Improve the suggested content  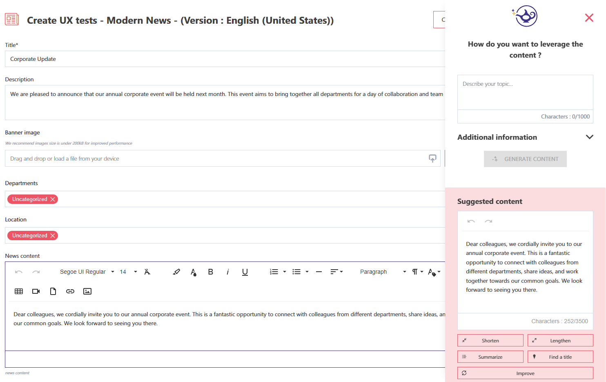[x=525, y=373]
